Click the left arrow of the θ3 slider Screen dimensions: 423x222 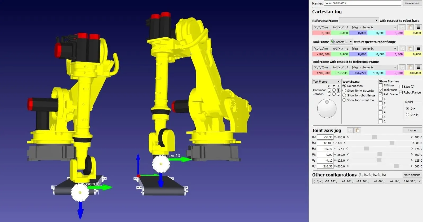pyautogui.click(x=348, y=149)
